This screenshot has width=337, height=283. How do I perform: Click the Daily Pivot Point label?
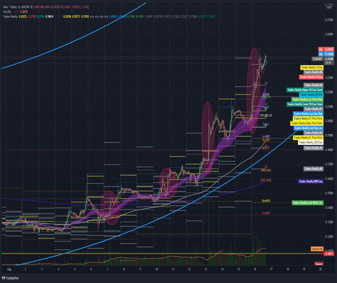click(307, 123)
